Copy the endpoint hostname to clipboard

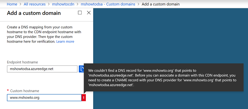click(x=81, y=69)
